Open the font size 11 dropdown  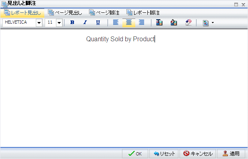[59, 23]
